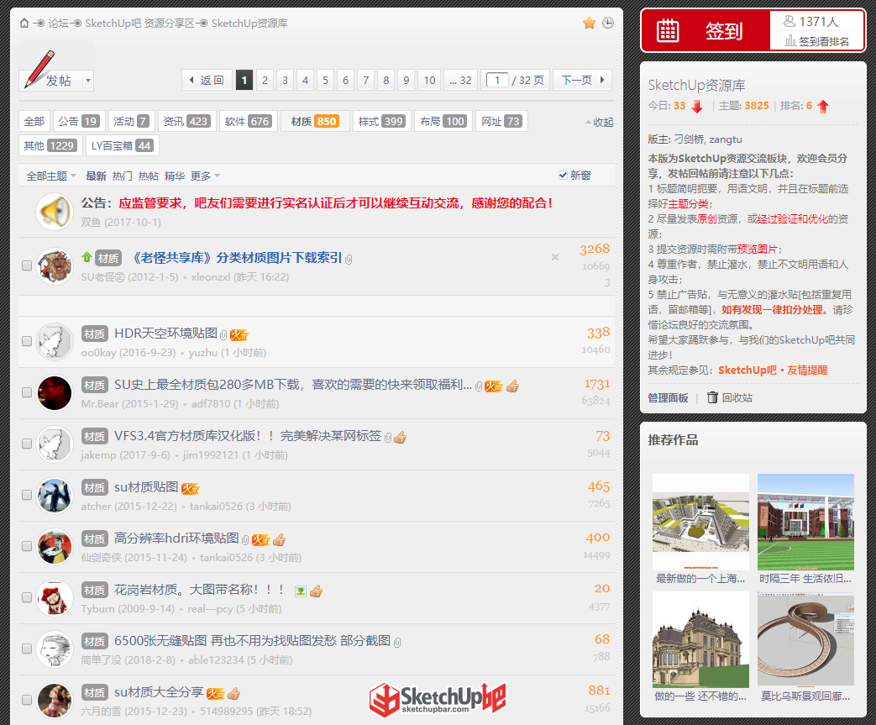Select the 材质 850 category tab
876x725 pixels.
pos(314,121)
